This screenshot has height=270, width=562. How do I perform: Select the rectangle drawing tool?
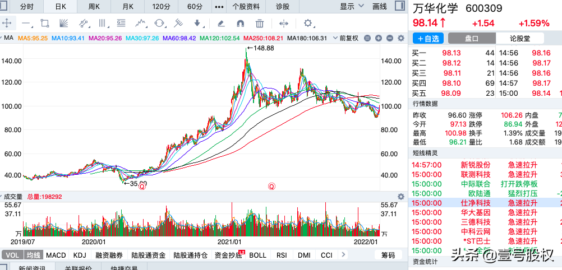tap(45, 24)
